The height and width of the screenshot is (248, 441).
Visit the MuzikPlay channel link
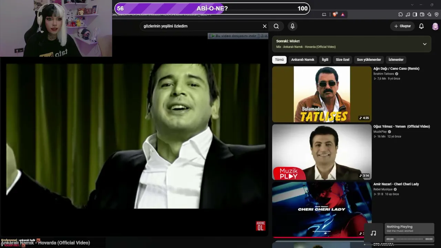pos(380,132)
